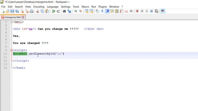Click the "Yes," text on line 5
The image size is (198, 111).
[x=16, y=36]
